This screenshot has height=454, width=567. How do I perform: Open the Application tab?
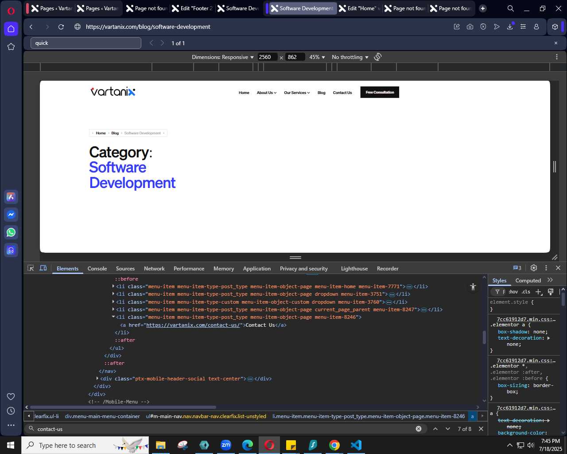coord(257,268)
